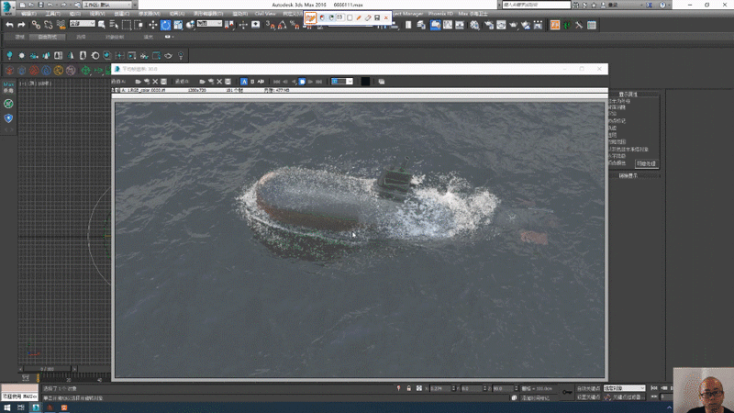Open the Tools menu in menu bar
The image size is (734, 413).
click(52, 14)
